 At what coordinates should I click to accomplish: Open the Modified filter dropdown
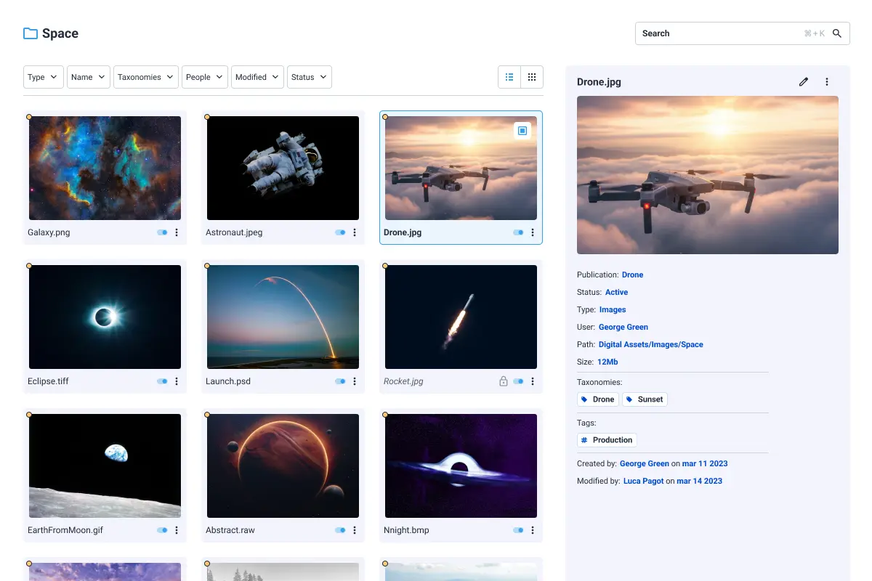pos(257,77)
